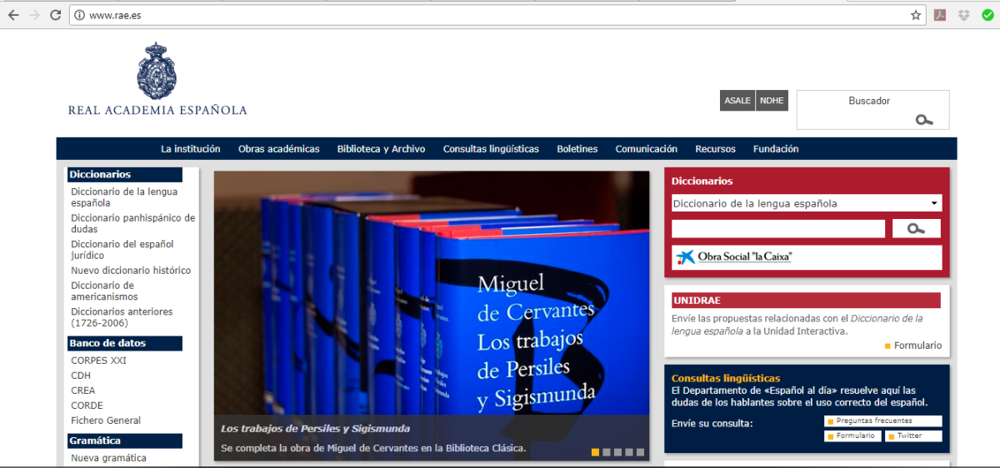Click the Gramática sidebar heading

click(125, 441)
